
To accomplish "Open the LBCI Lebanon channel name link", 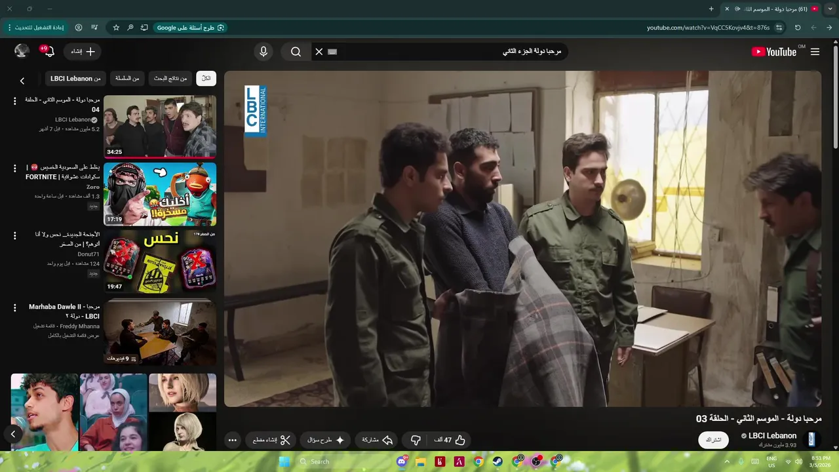I will [772, 435].
